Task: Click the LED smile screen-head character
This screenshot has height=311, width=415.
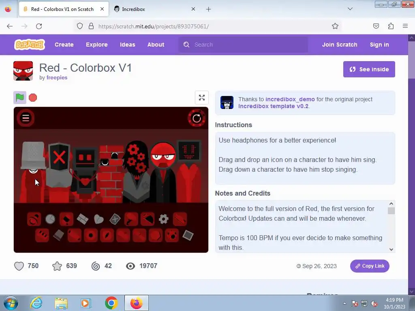Action: point(189,172)
